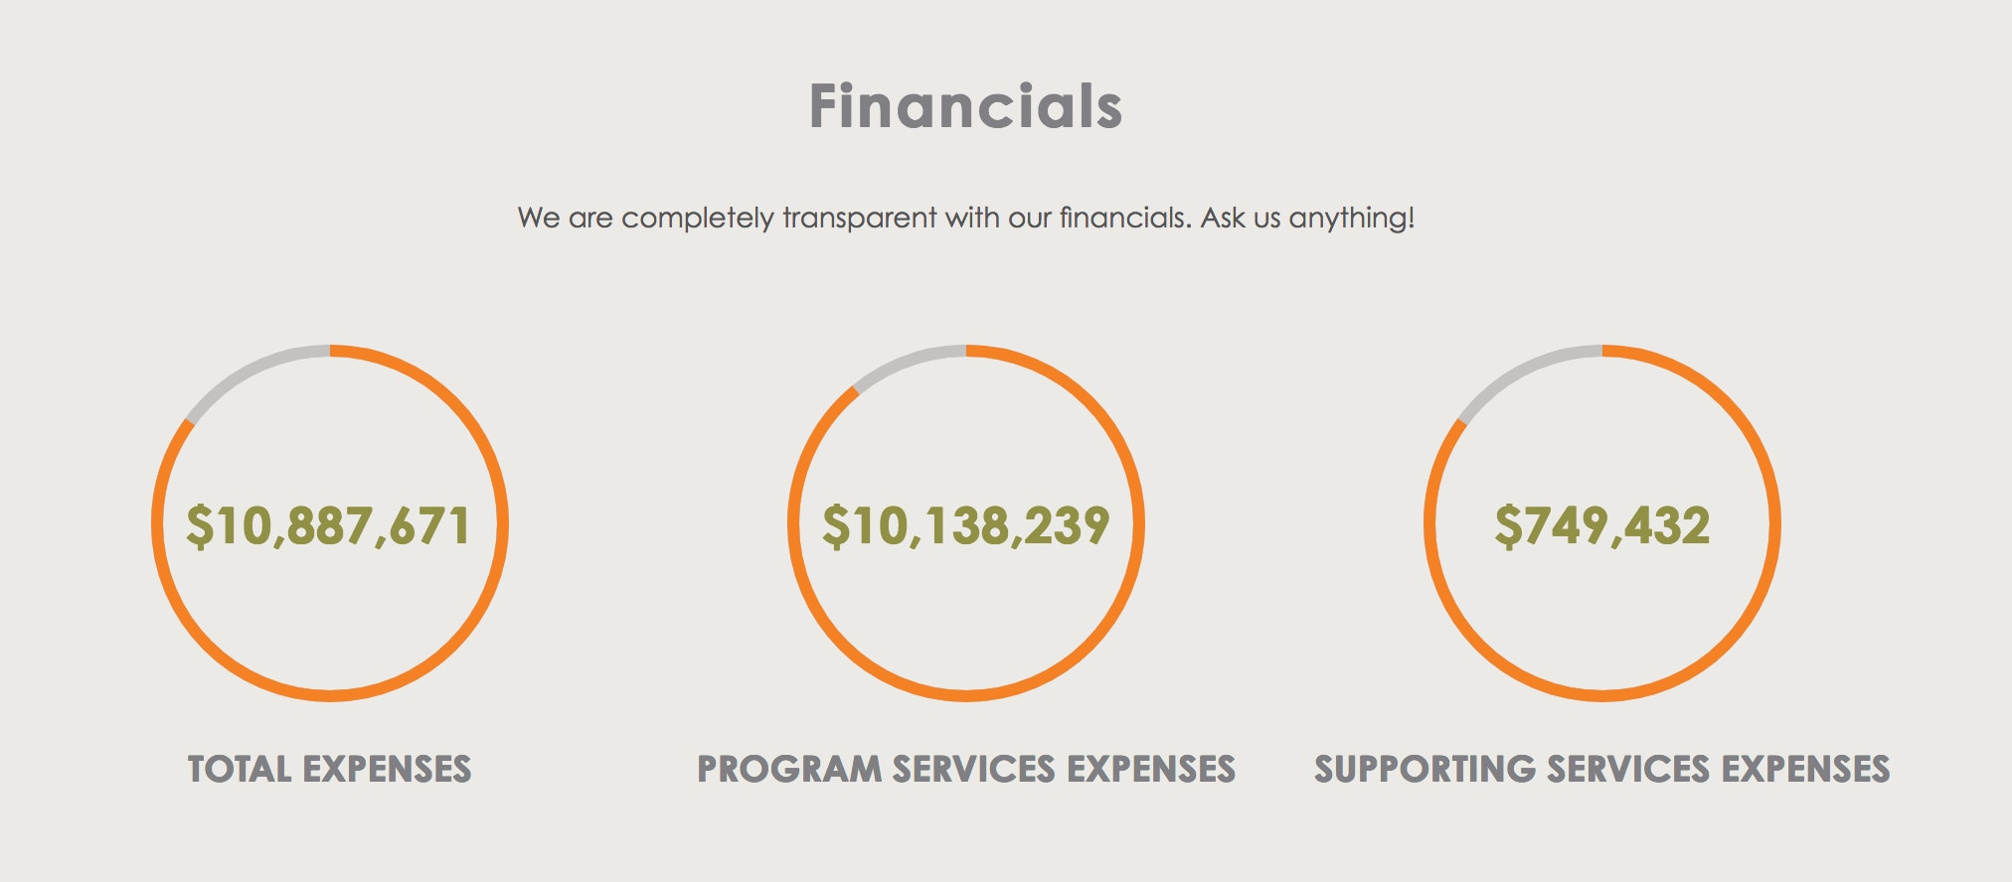This screenshot has height=882, width=2012.
Task: Click the $749,432 supporting services amount
Action: pyautogui.click(x=1602, y=525)
